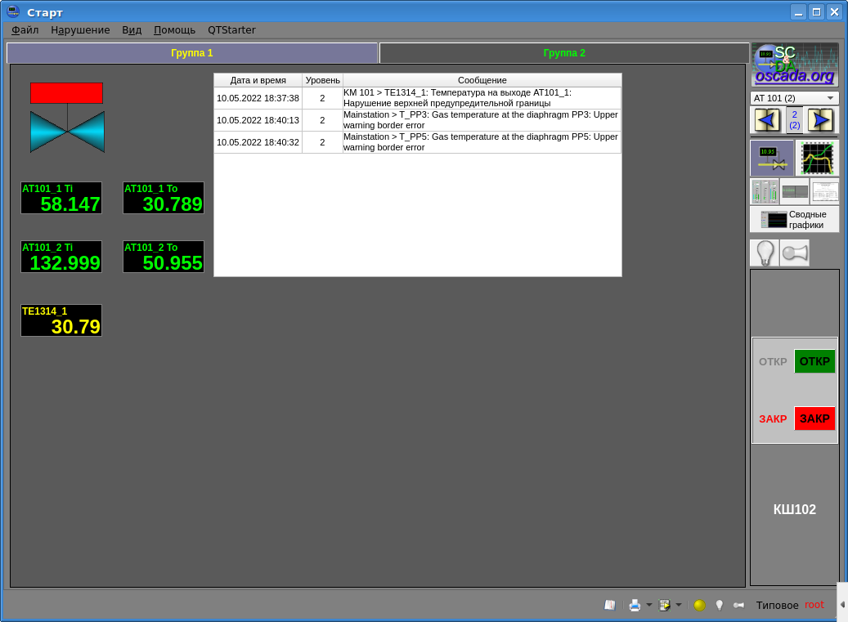Click the red rectangle above the valve
This screenshot has height=622, width=848.
66,93
